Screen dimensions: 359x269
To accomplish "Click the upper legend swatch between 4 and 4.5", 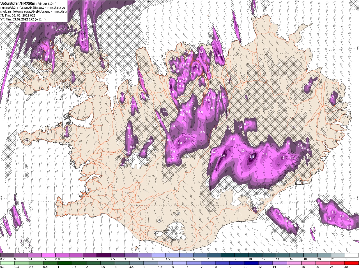I will click(x=158, y=255).
